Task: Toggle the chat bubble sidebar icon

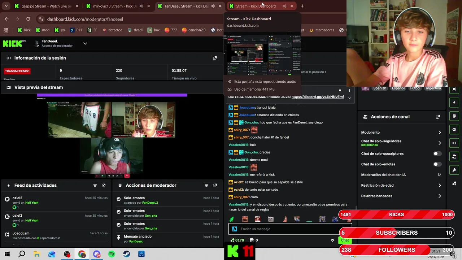Action: 454,130
